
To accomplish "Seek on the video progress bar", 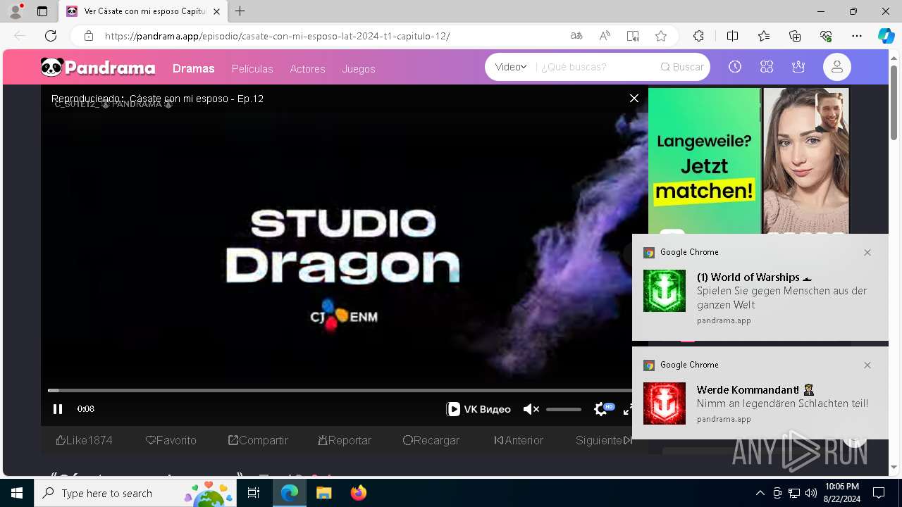I will (340, 390).
